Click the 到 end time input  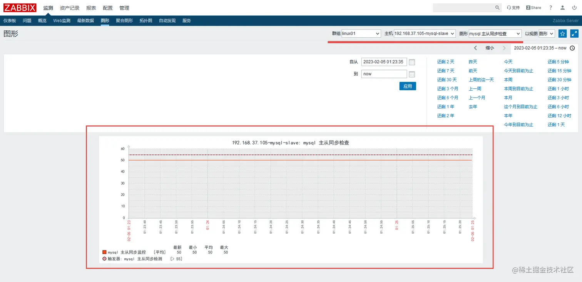384,74
